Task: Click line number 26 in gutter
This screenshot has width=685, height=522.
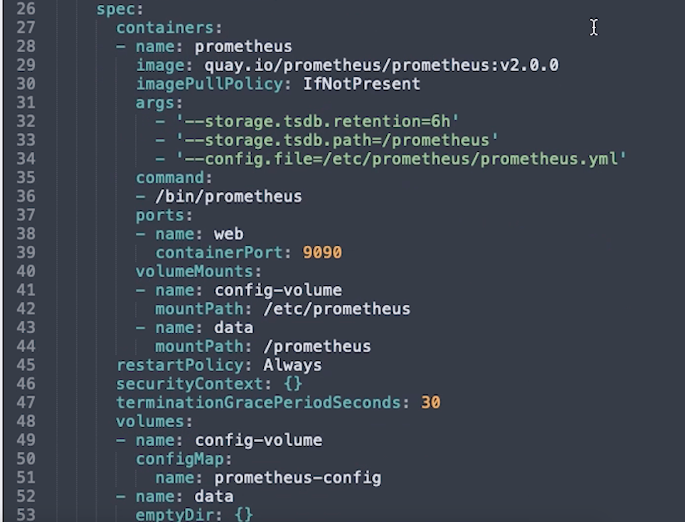Action: (26, 9)
